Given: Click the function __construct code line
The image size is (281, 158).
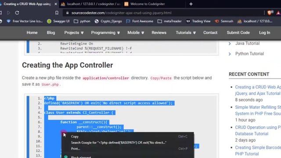Looking at the screenshot, I should pyautogui.click(x=83, y=122).
